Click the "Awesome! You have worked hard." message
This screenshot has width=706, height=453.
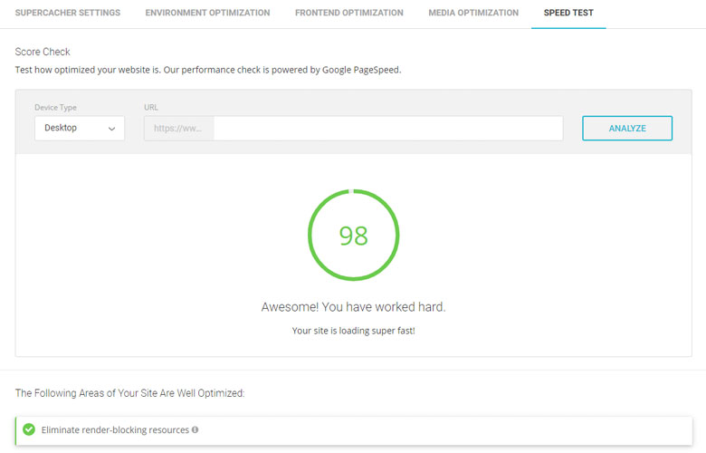pyautogui.click(x=353, y=307)
